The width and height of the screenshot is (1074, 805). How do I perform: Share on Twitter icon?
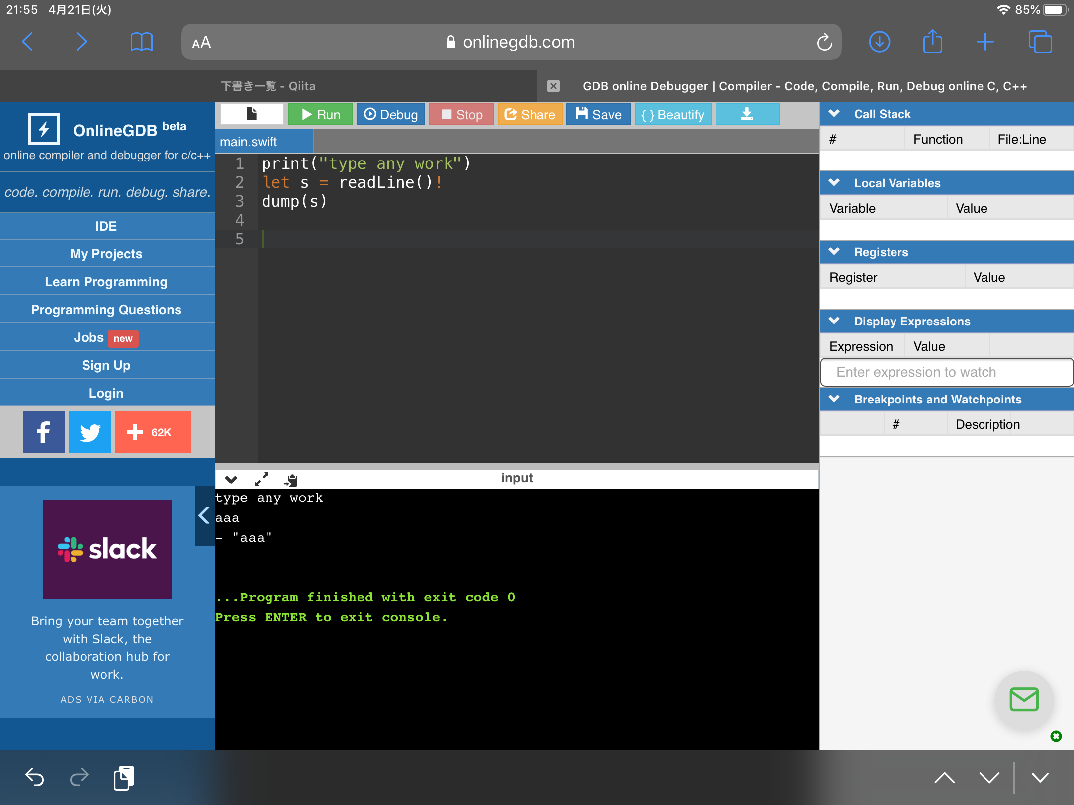[x=90, y=432]
